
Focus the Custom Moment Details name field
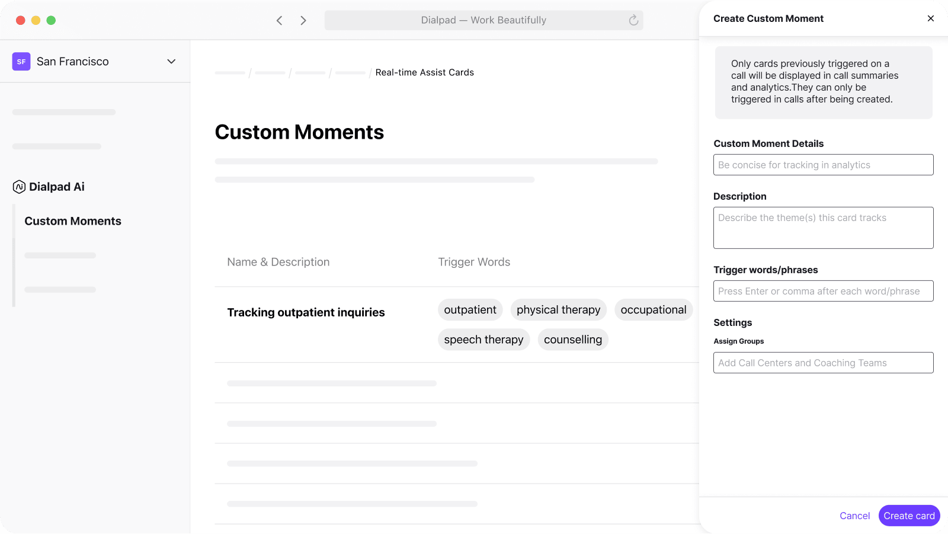823,164
